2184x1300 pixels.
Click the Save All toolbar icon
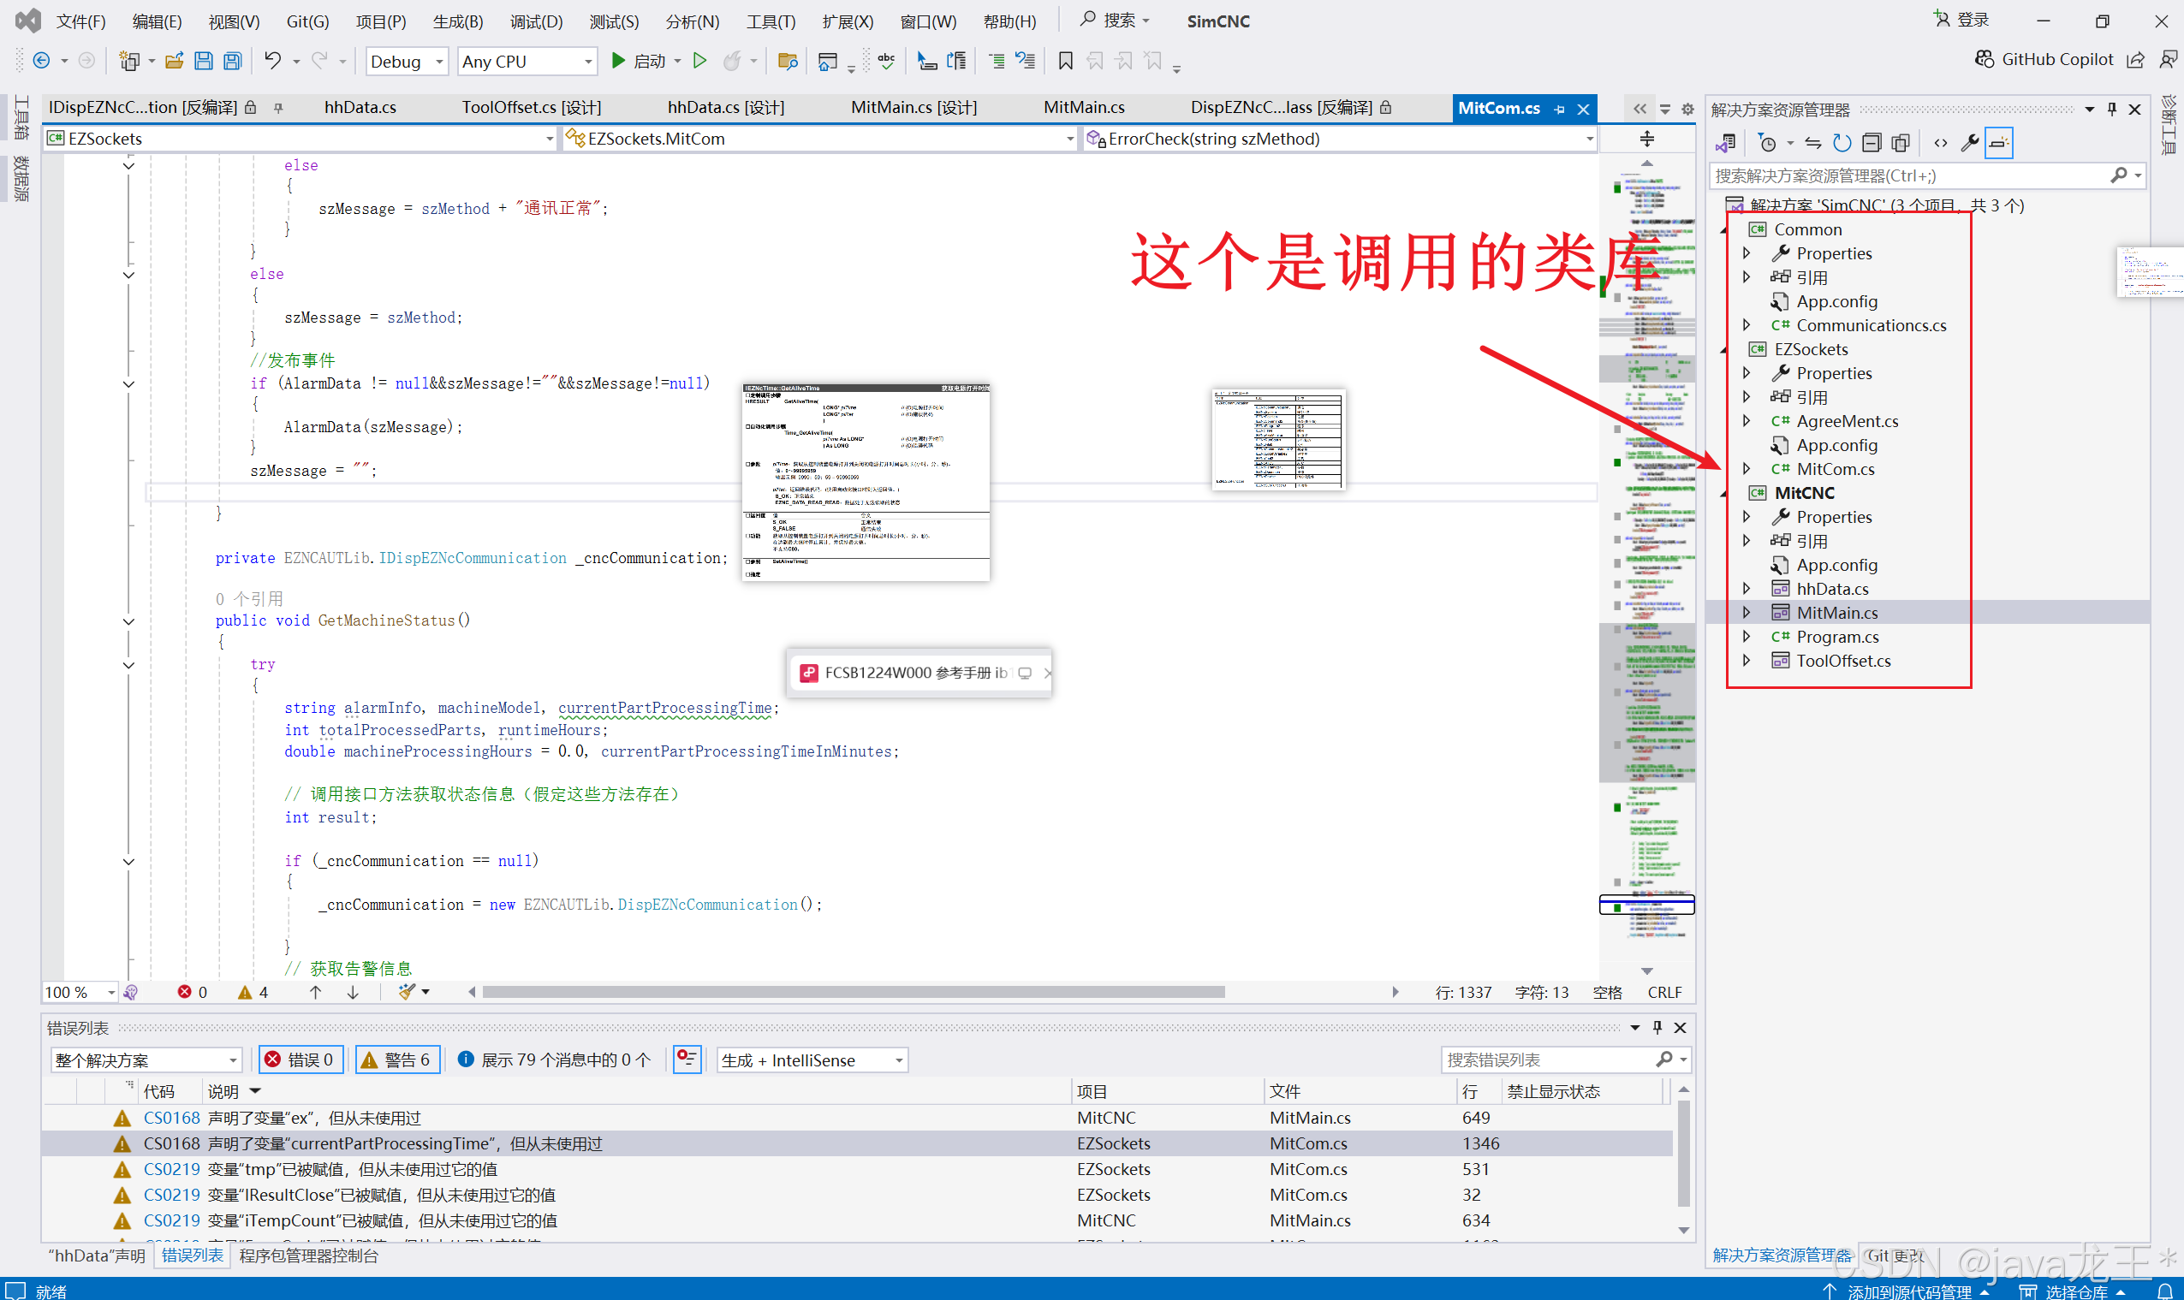pos(232,62)
